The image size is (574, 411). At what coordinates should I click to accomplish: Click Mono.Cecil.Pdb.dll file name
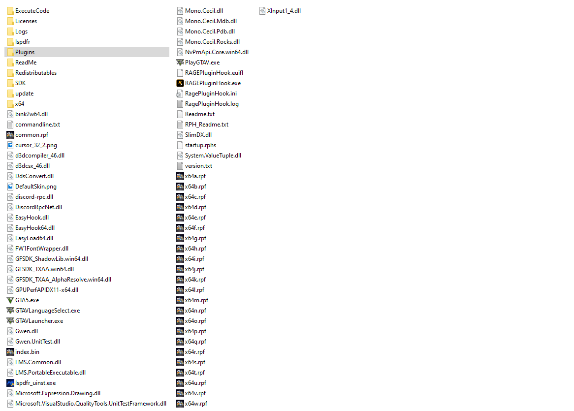pos(210,32)
